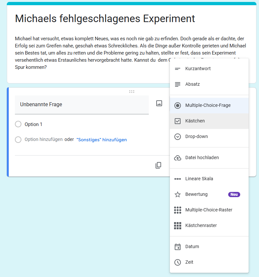The height and width of the screenshot is (277, 259).
Task: Select Kästchenraster question type
Action: click(x=201, y=226)
